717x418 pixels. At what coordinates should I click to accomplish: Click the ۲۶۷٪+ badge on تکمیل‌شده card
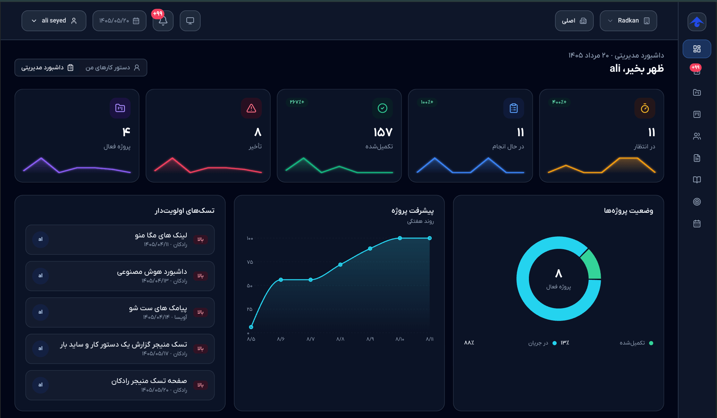click(x=297, y=102)
